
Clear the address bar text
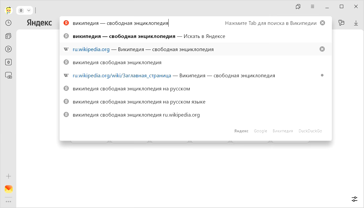(323, 23)
